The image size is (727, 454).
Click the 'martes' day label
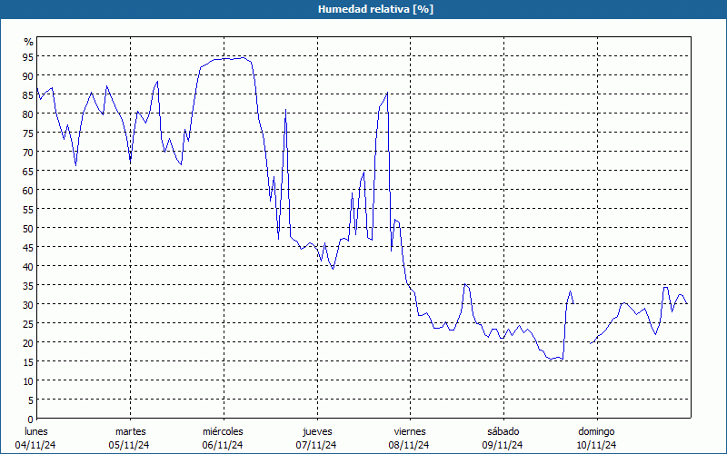pyautogui.click(x=130, y=431)
